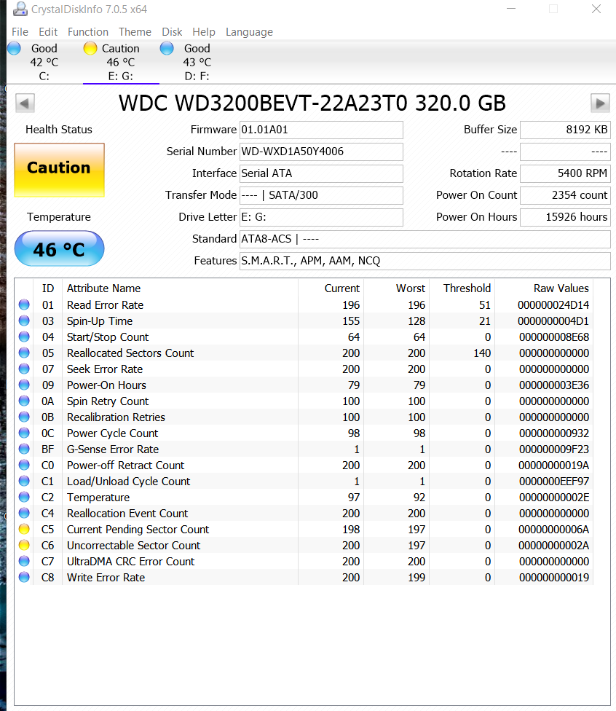The image size is (616, 711).
Task: Click raw value 00000000006A
Action: point(554,529)
